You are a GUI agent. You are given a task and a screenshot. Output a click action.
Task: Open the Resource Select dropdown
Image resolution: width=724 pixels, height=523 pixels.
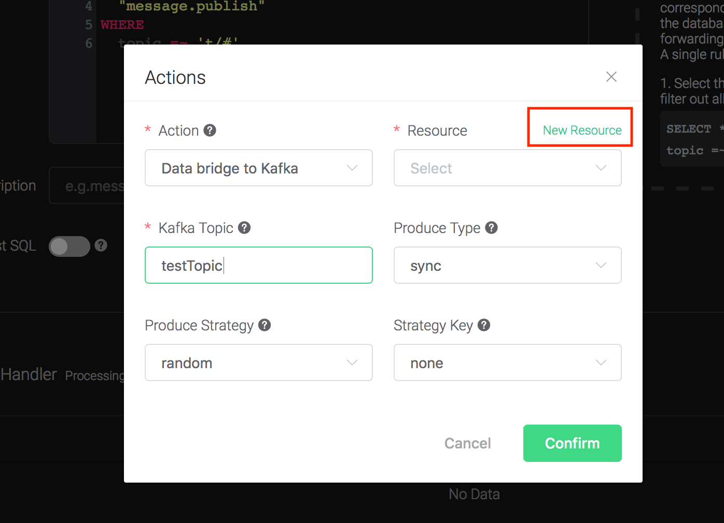[x=507, y=168]
